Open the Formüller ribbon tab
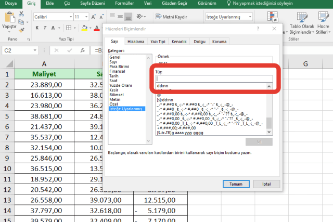 pos(125,3)
